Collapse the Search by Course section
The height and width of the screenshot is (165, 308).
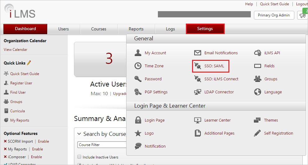pyautogui.click(x=79, y=134)
